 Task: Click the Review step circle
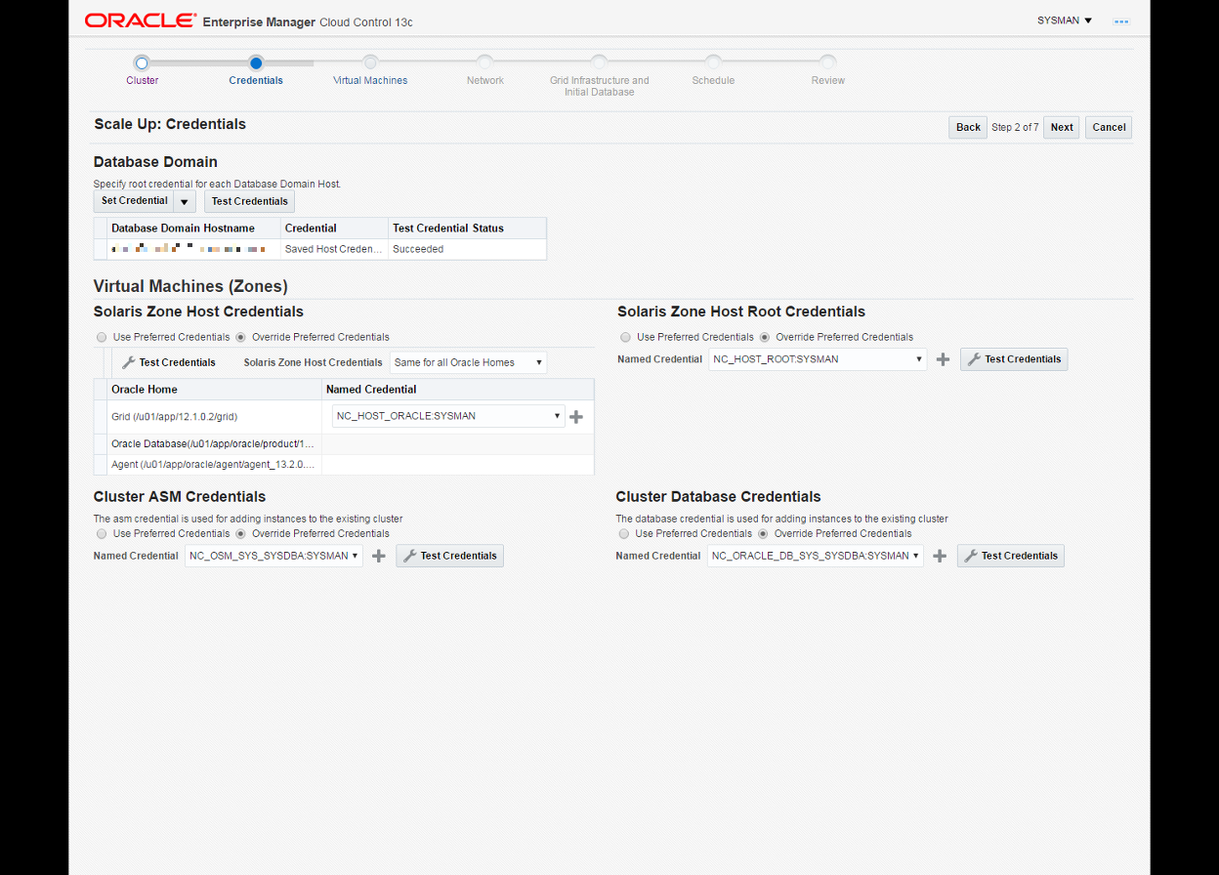(827, 62)
